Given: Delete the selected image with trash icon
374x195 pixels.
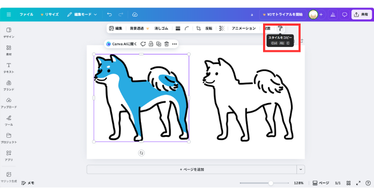Looking at the screenshot, I should [x=167, y=44].
